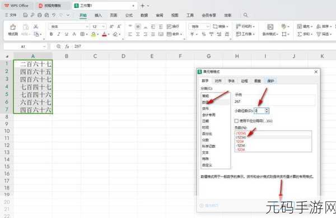The width and height of the screenshot is (336, 218).
Task: Select the Date category in dialog list
Action: [x=216, y=121]
